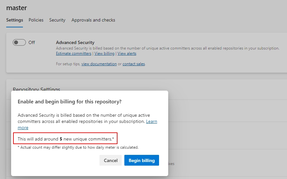Click the master repository heading
This screenshot has height=179, width=287.
click(x=17, y=8)
